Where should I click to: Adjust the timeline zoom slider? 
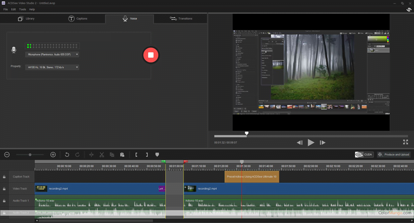click(30, 154)
